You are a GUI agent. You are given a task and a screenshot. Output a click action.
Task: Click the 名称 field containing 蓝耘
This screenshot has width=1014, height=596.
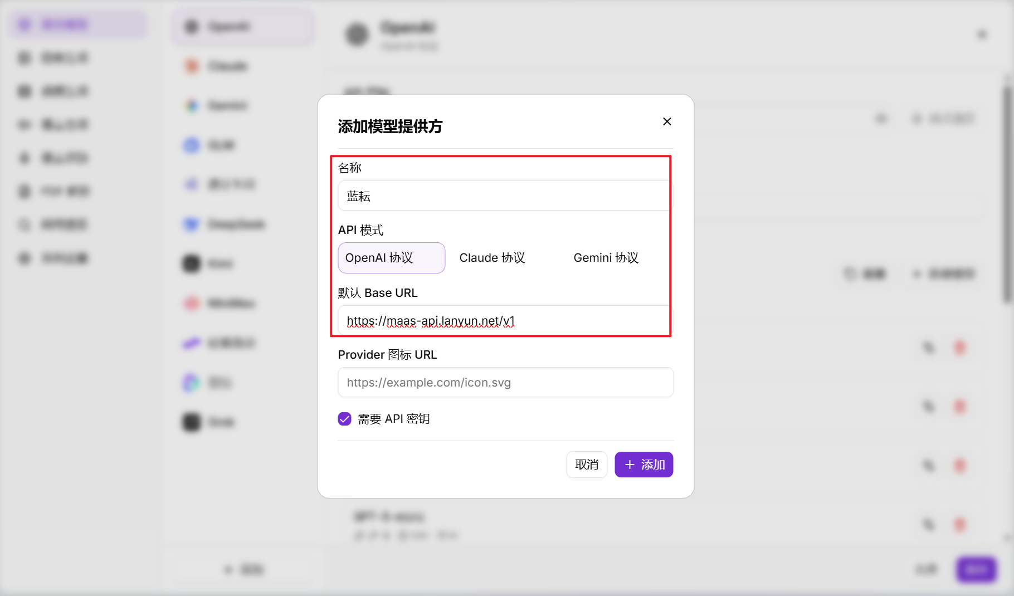(504, 196)
